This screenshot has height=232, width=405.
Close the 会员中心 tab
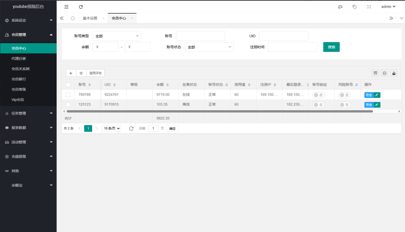pos(132,18)
